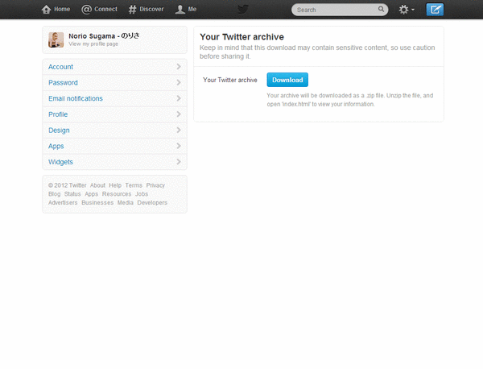Open the Developers footer link

[152, 202]
